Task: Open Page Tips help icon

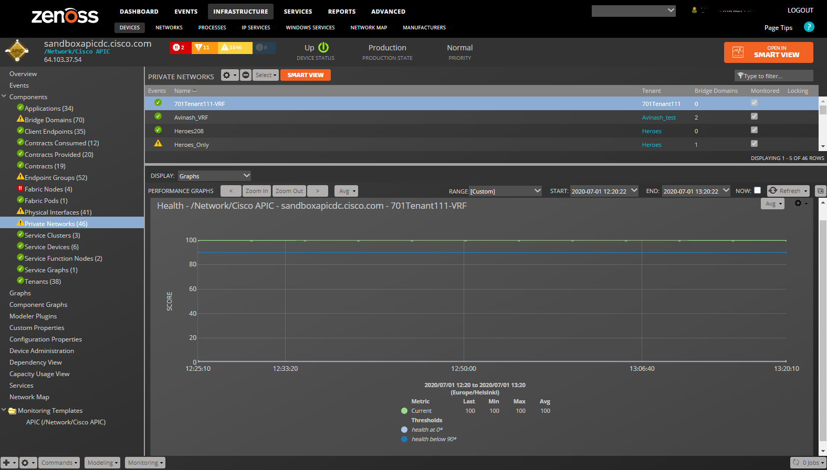Action: pos(809,27)
